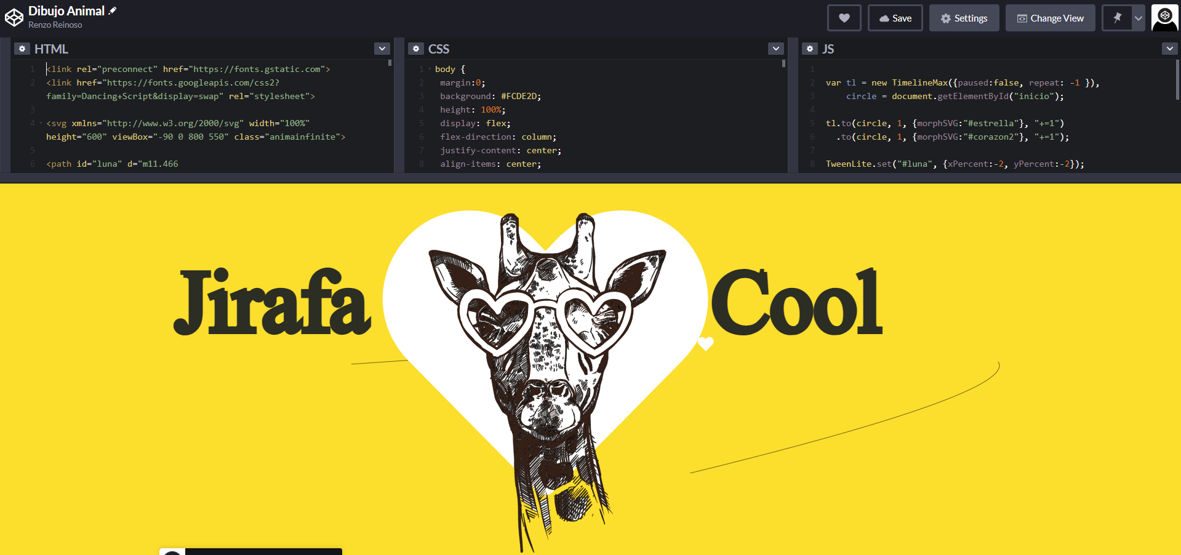Click 'align-items: center;' line in CSS
The image size is (1181, 555).
click(490, 164)
